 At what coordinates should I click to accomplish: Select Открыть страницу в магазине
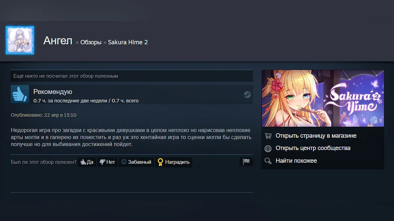(316, 136)
